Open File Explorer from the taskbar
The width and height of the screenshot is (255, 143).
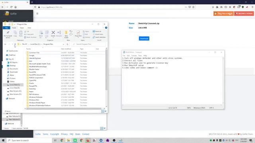68,140
